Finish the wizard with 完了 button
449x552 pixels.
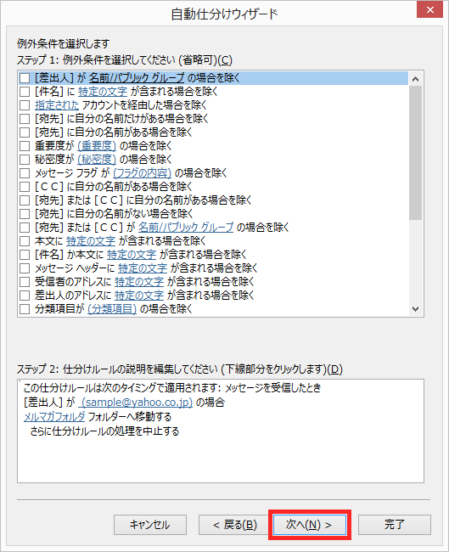pos(395,525)
